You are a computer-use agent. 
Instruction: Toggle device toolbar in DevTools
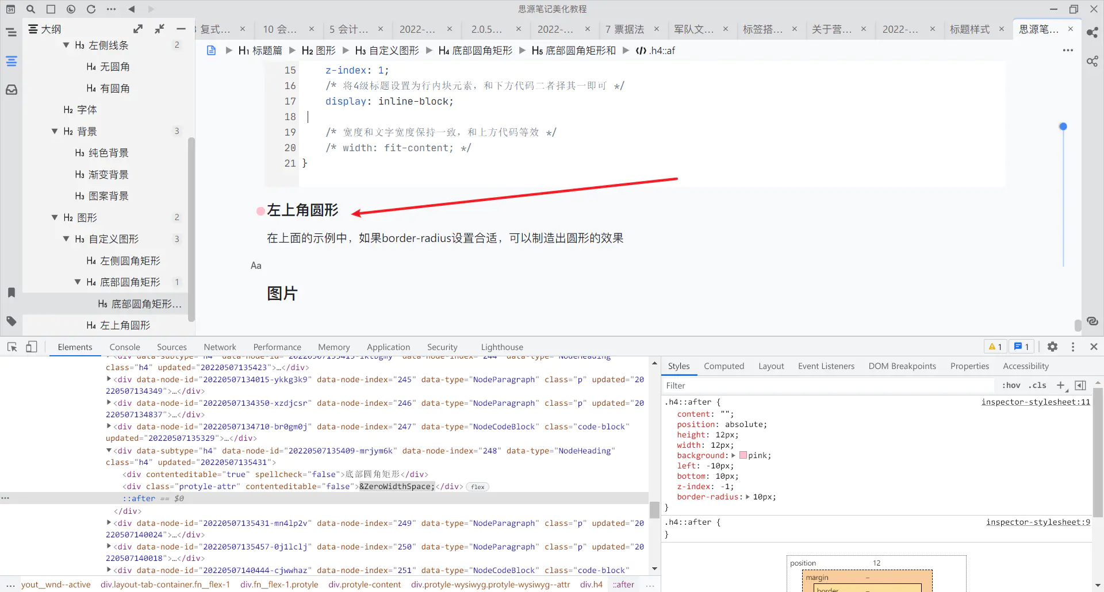32,347
